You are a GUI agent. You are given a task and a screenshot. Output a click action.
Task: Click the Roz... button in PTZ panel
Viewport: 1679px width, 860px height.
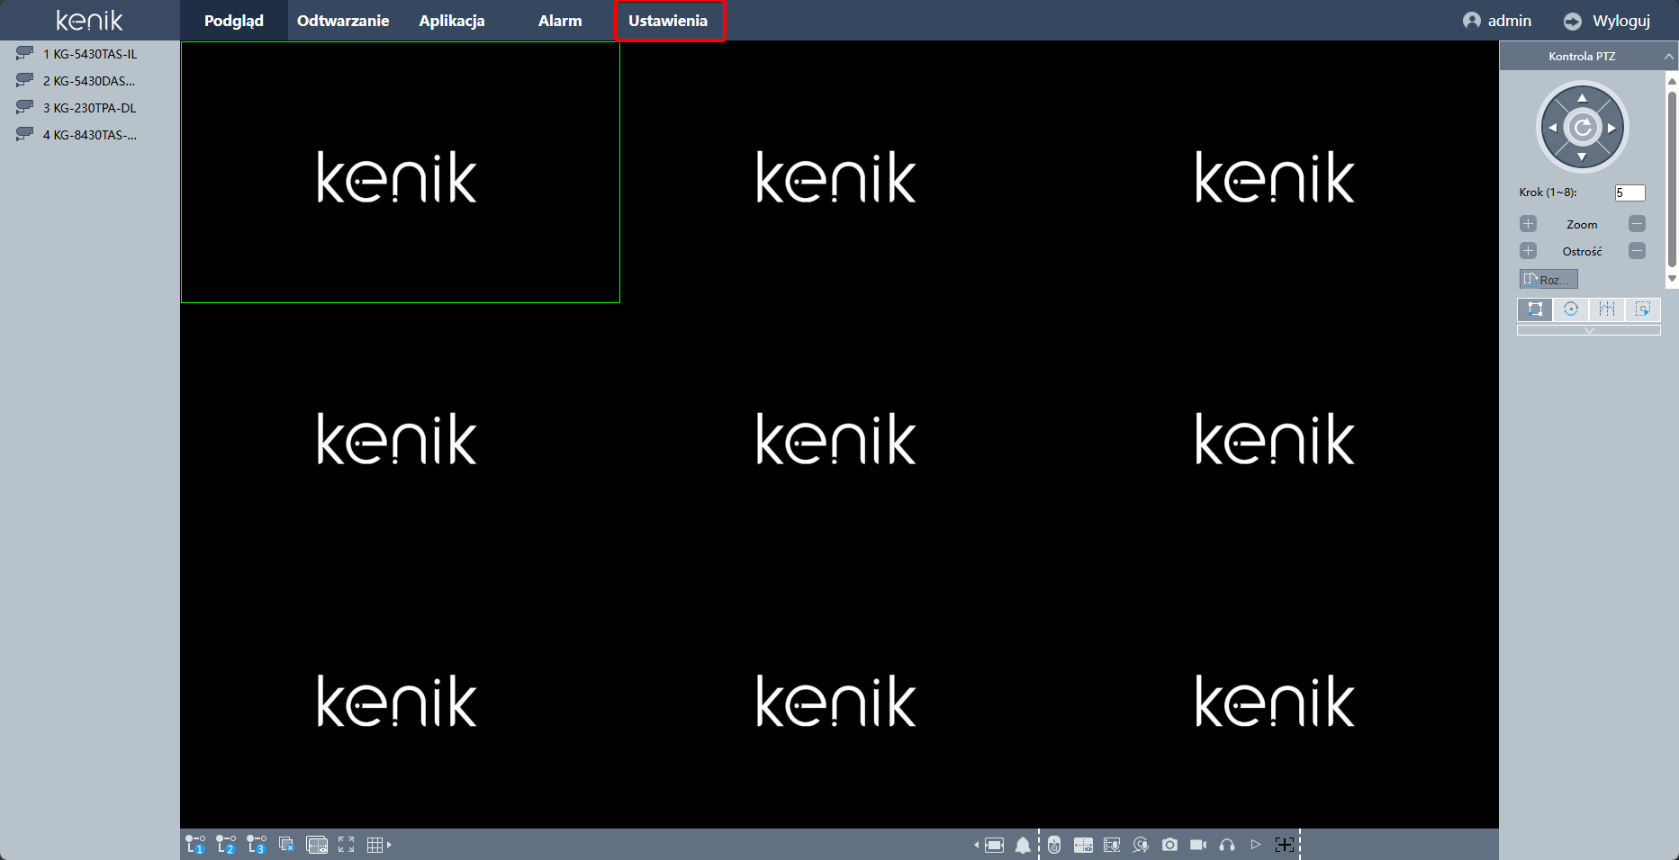tap(1548, 280)
